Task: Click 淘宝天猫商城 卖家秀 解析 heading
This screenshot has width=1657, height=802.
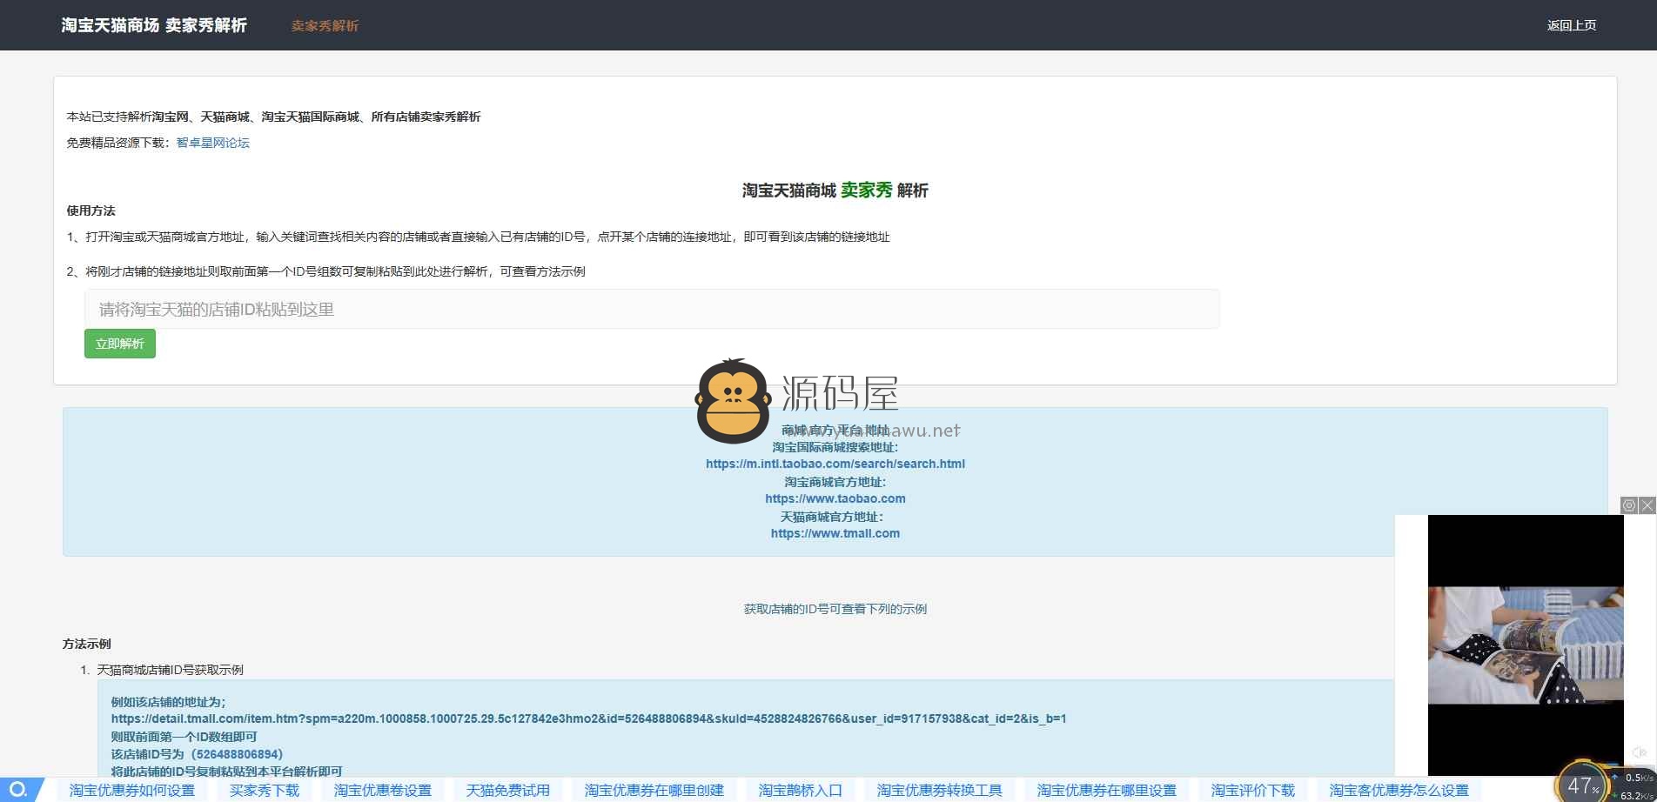Action: pos(835,190)
